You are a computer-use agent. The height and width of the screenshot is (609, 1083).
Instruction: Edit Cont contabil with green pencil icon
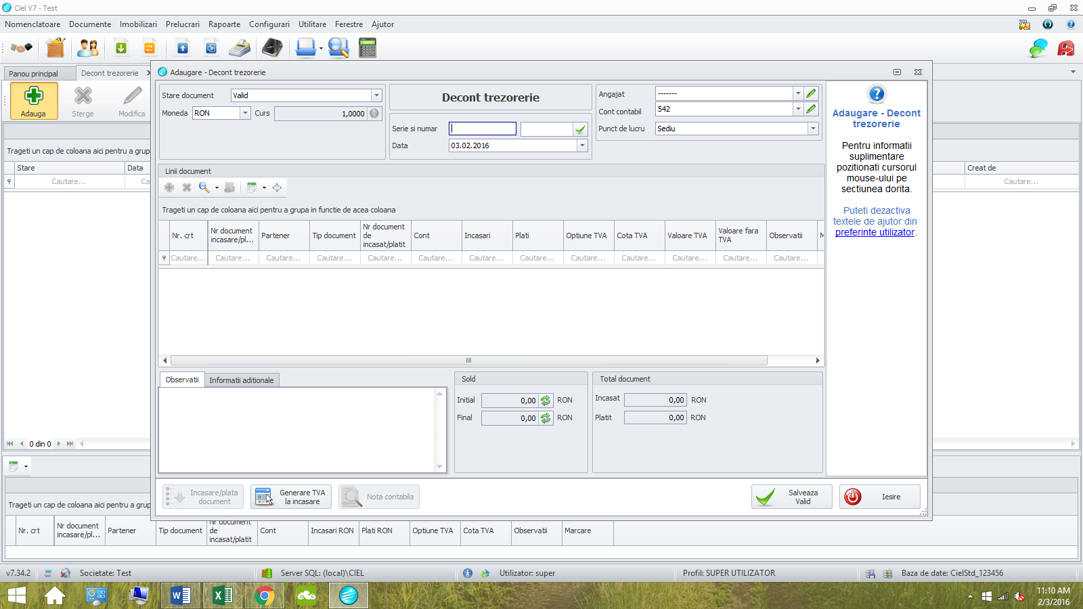(x=811, y=109)
